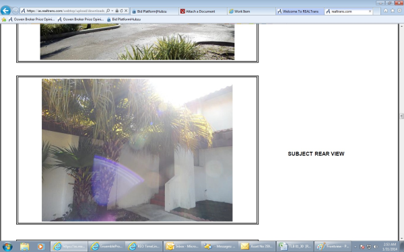Click the browser forward arrow button
The width and height of the screenshot is (404, 252).
point(15,11)
